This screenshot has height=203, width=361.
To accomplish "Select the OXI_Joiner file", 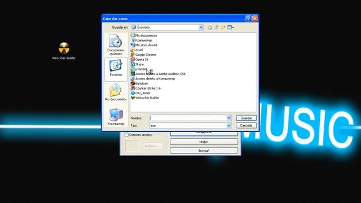I will click(140, 93).
